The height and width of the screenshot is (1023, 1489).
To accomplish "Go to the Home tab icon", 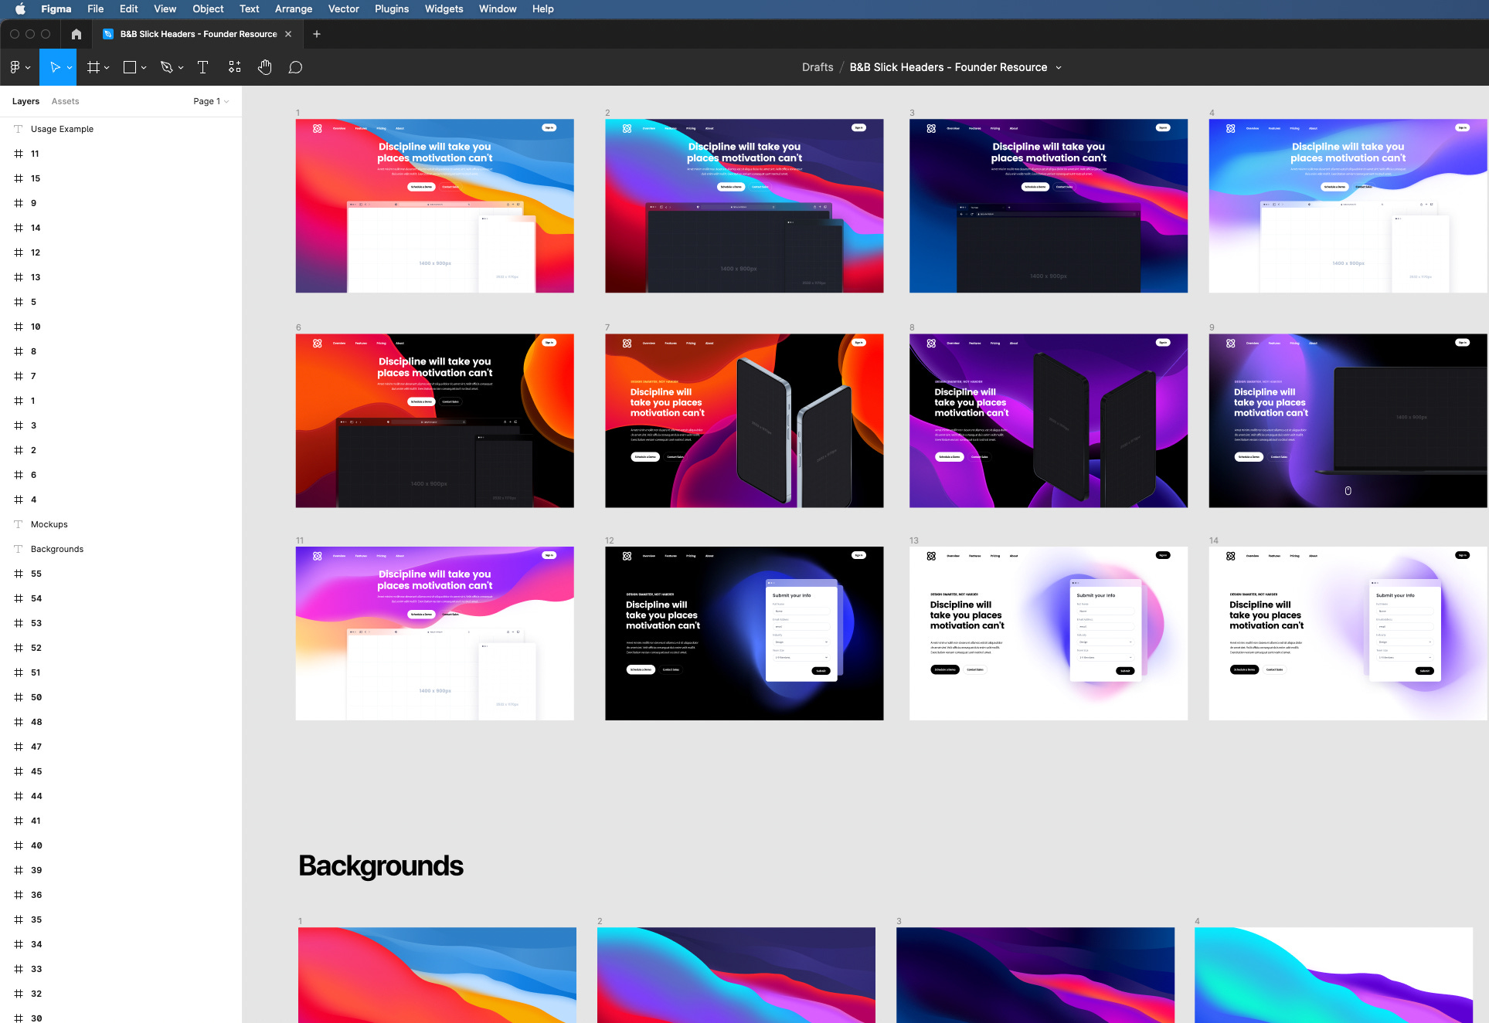I will click(x=76, y=34).
